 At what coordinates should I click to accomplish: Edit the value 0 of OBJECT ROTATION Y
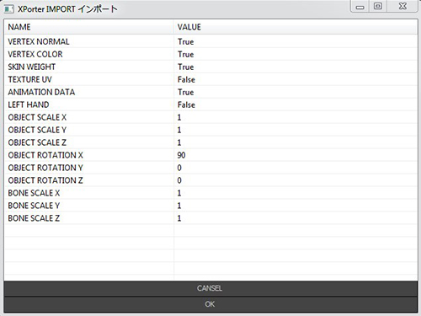[179, 168]
